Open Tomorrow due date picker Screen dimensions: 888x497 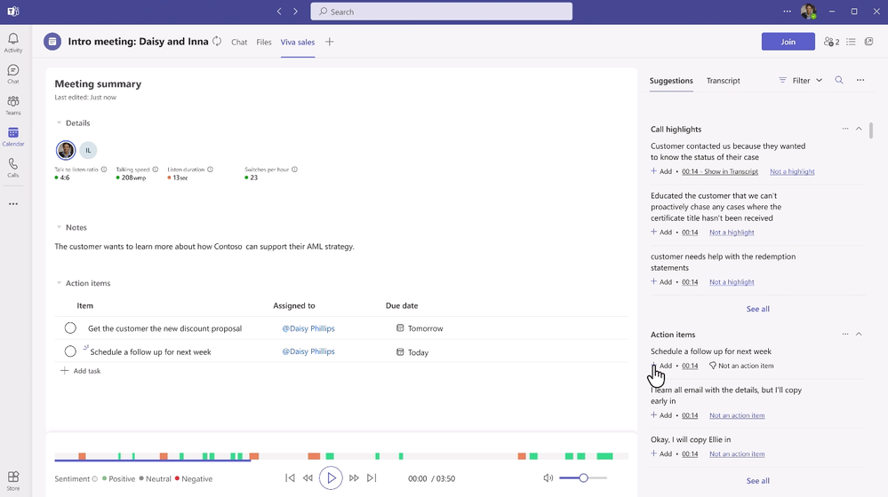(x=420, y=328)
